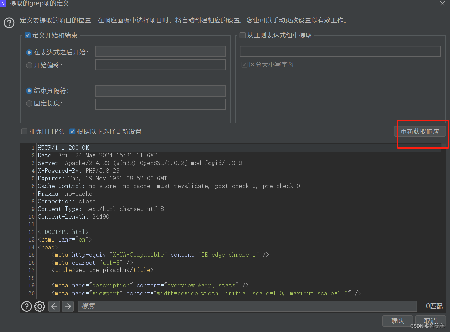The height and width of the screenshot is (332, 450).
Task: Click the 搜索 search box at bottom
Action: (x=247, y=306)
